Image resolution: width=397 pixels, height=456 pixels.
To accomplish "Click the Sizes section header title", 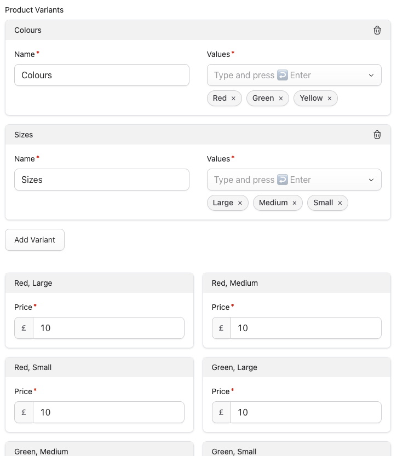I will click(24, 135).
